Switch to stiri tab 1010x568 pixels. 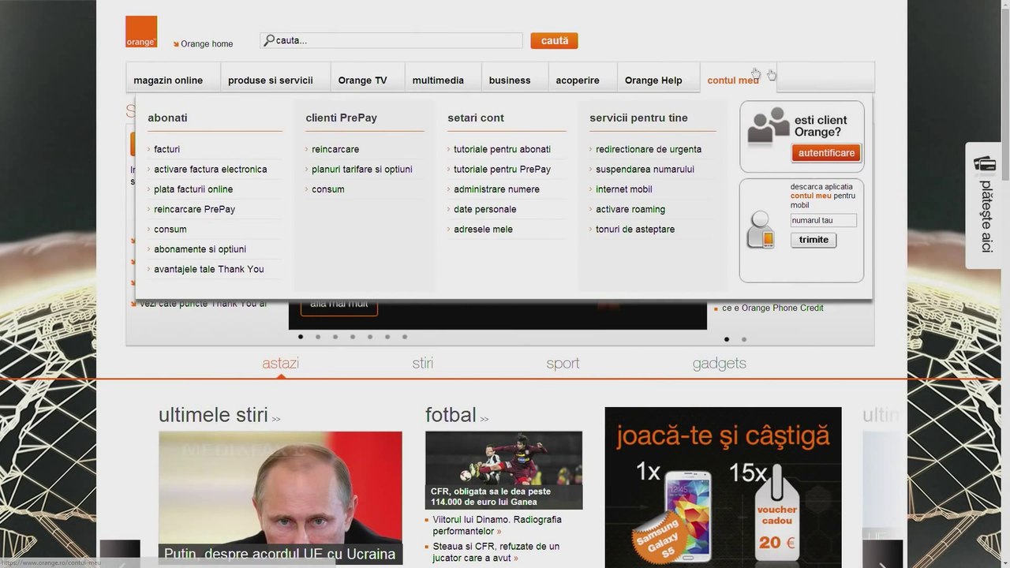pos(423,363)
